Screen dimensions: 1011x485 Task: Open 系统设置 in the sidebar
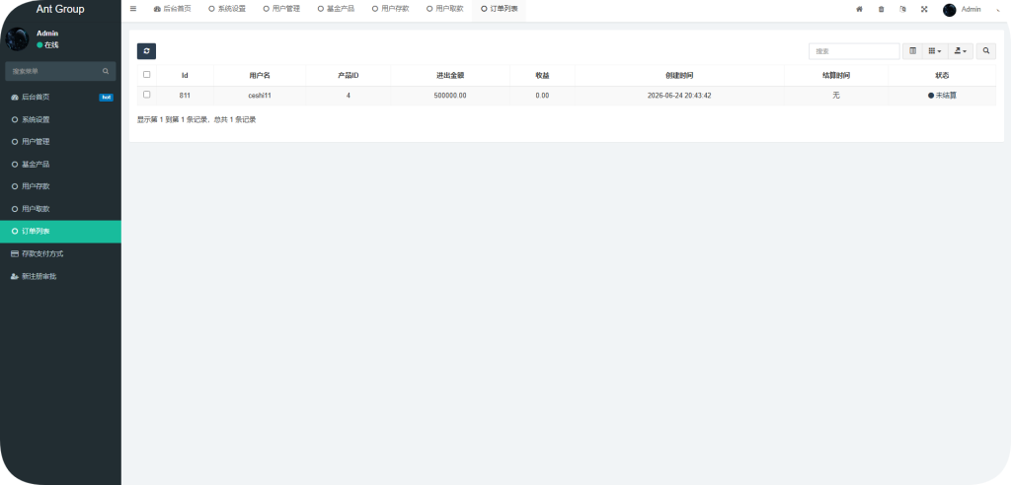60,120
